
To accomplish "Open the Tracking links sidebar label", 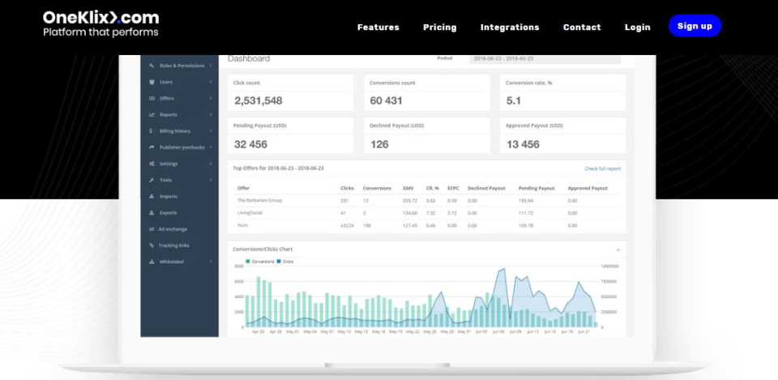I will point(173,246).
